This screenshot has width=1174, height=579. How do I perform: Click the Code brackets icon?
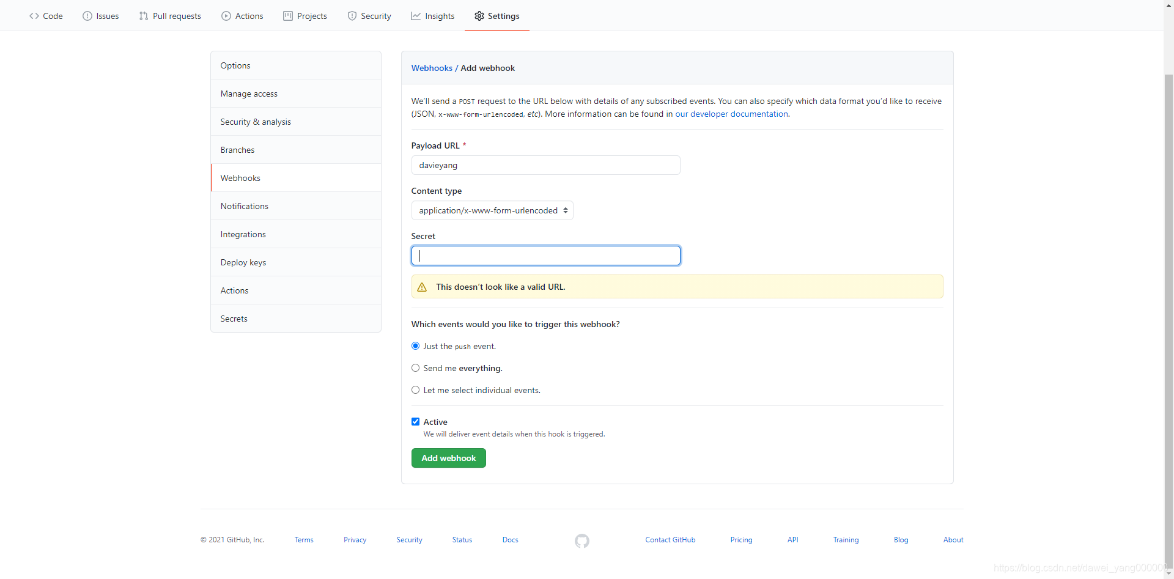tap(34, 16)
